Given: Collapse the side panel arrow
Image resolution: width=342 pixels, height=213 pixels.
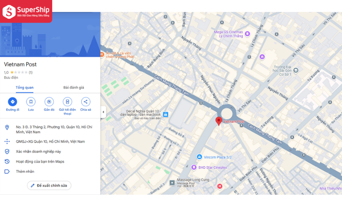Looking at the screenshot, I should (103, 112).
